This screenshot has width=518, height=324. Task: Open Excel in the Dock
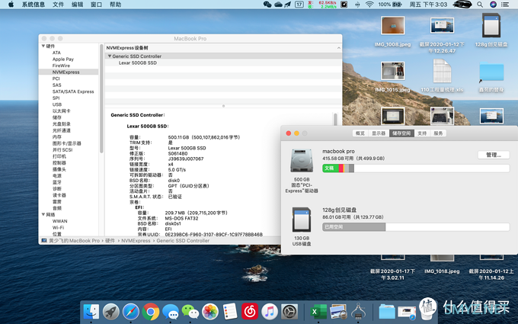coord(318,312)
